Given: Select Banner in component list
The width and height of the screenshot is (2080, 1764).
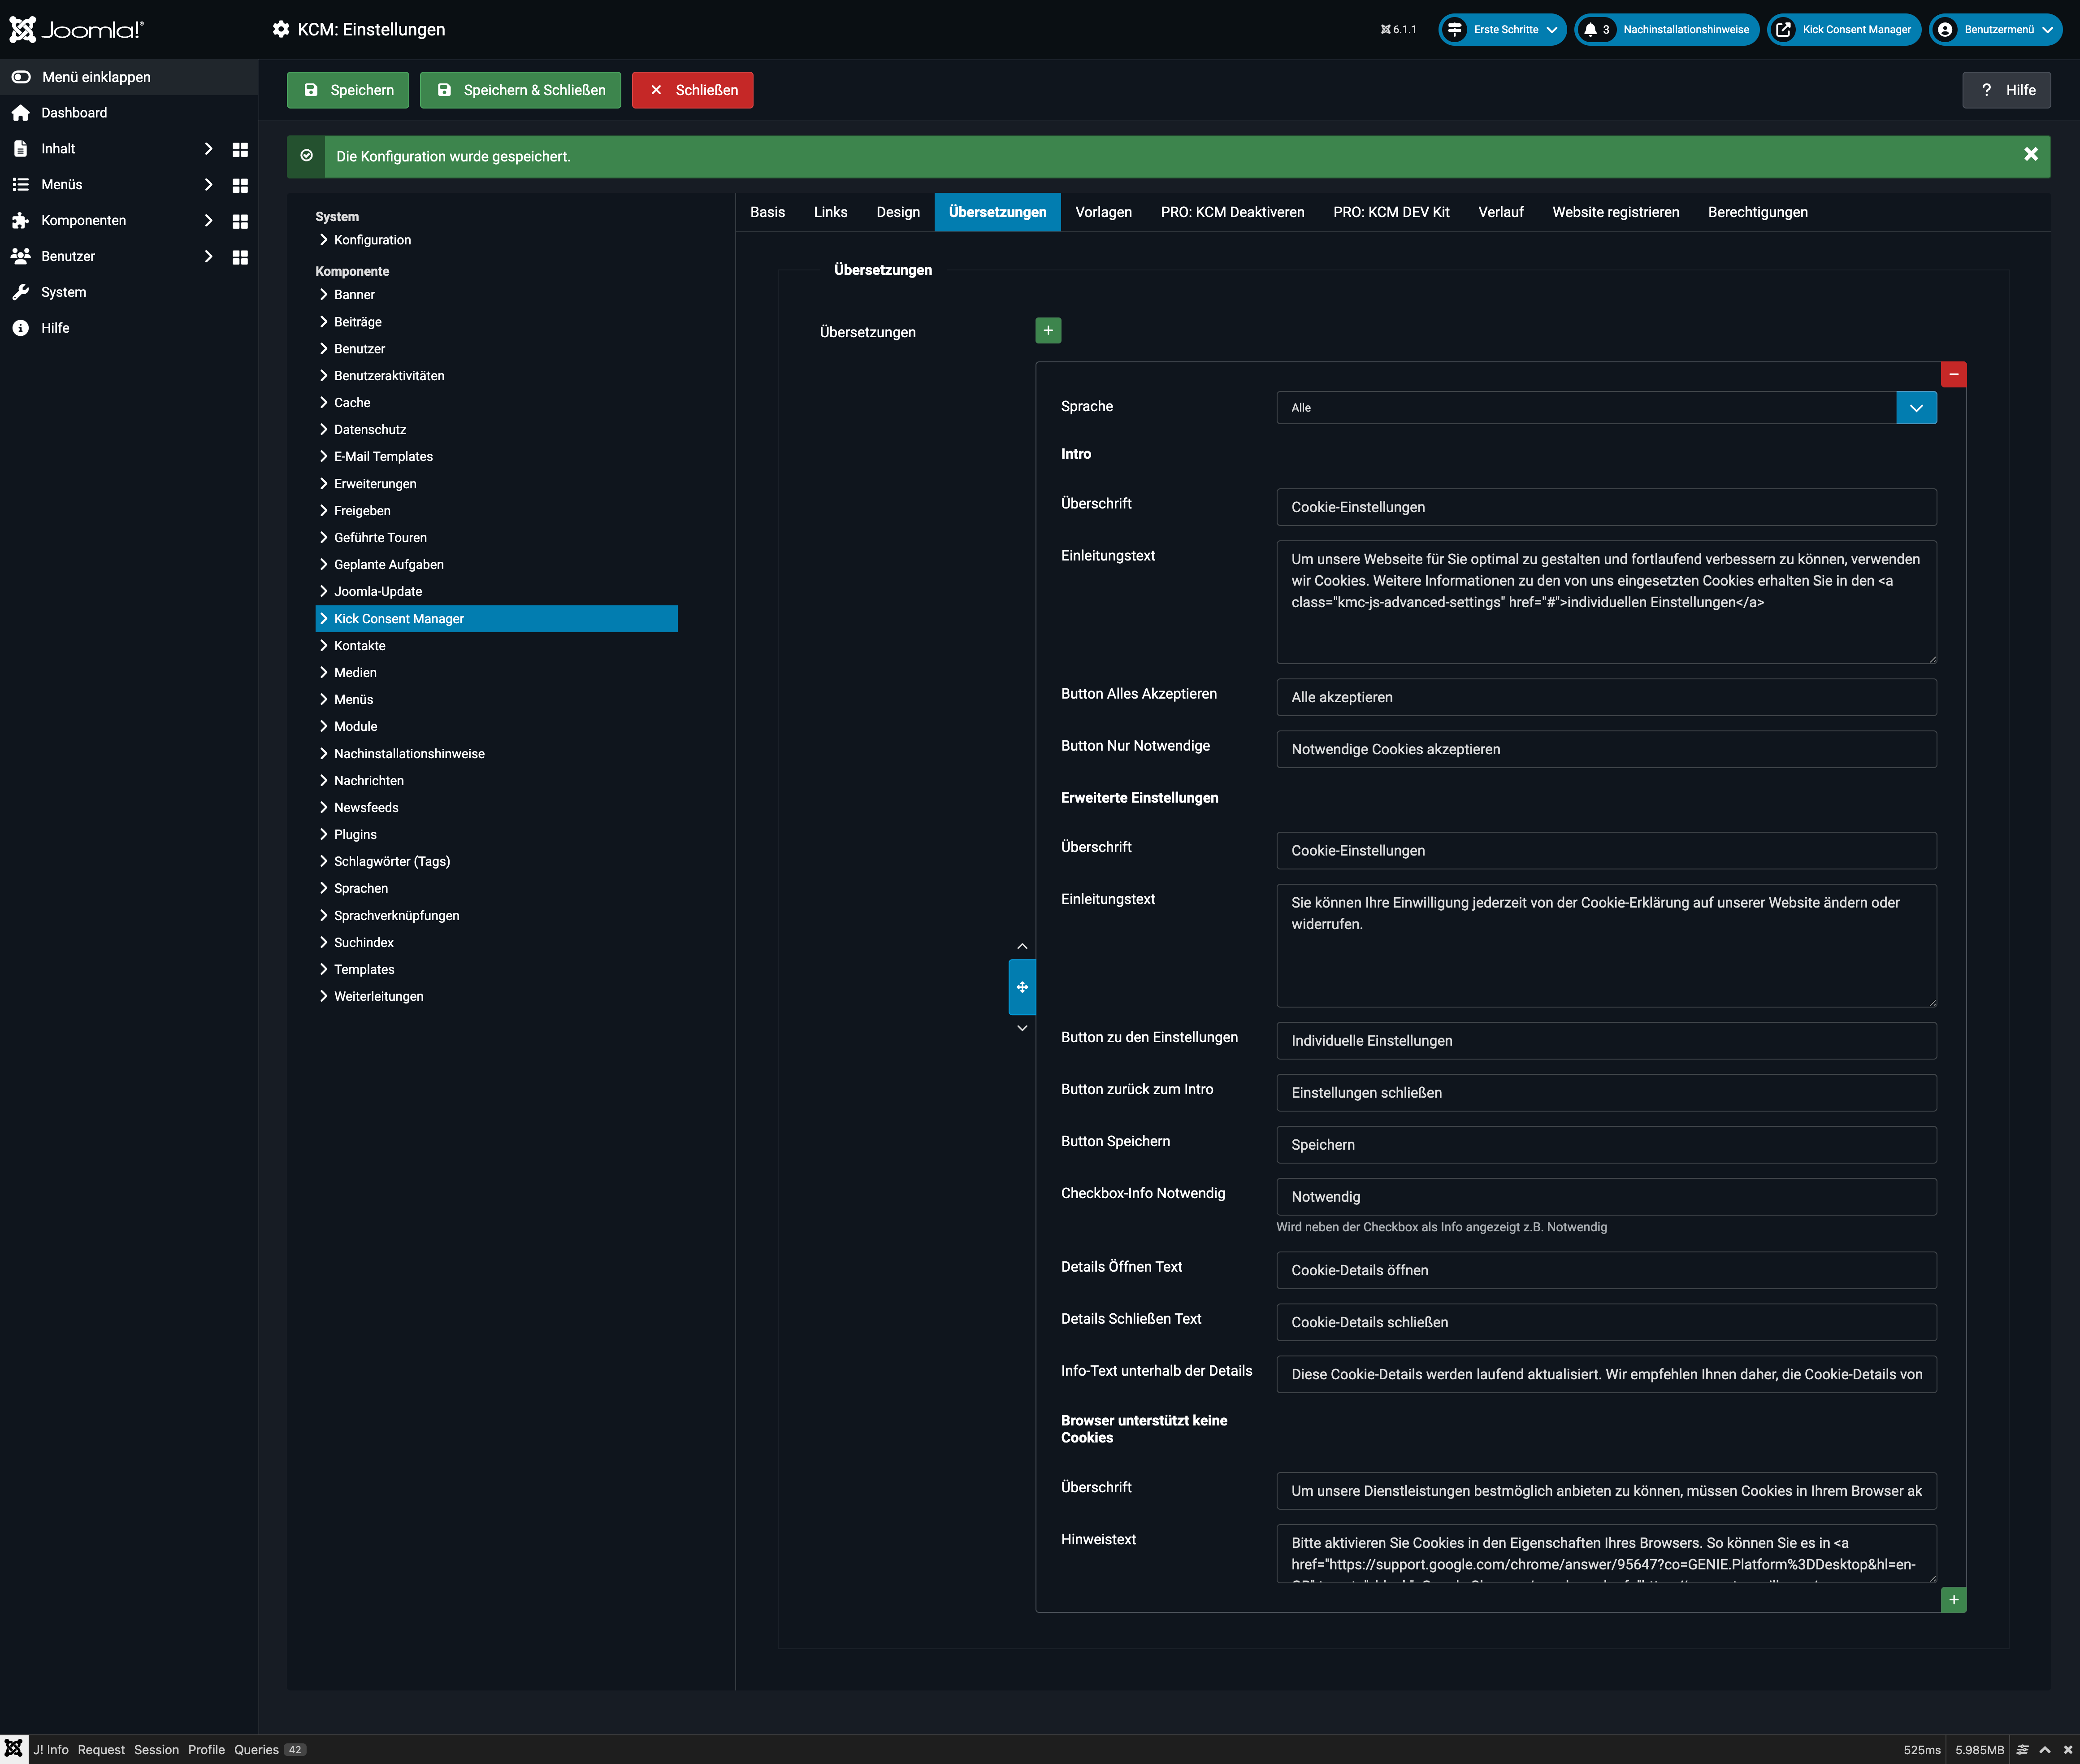Looking at the screenshot, I should [x=354, y=295].
